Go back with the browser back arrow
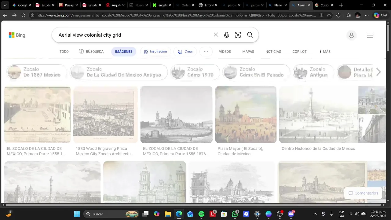The height and width of the screenshot is (220, 391). pos(5,15)
